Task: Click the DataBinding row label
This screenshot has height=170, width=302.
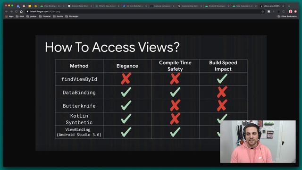Action: 79,93
